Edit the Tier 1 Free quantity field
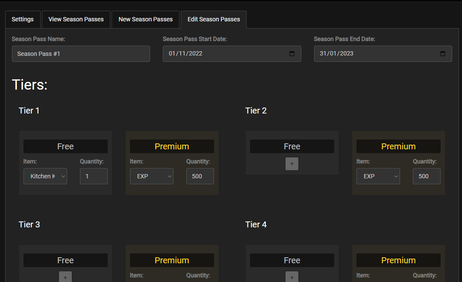 tap(94, 176)
